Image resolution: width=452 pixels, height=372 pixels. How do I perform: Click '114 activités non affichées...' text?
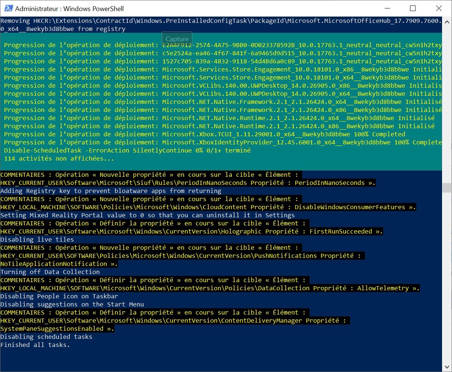click(59, 158)
